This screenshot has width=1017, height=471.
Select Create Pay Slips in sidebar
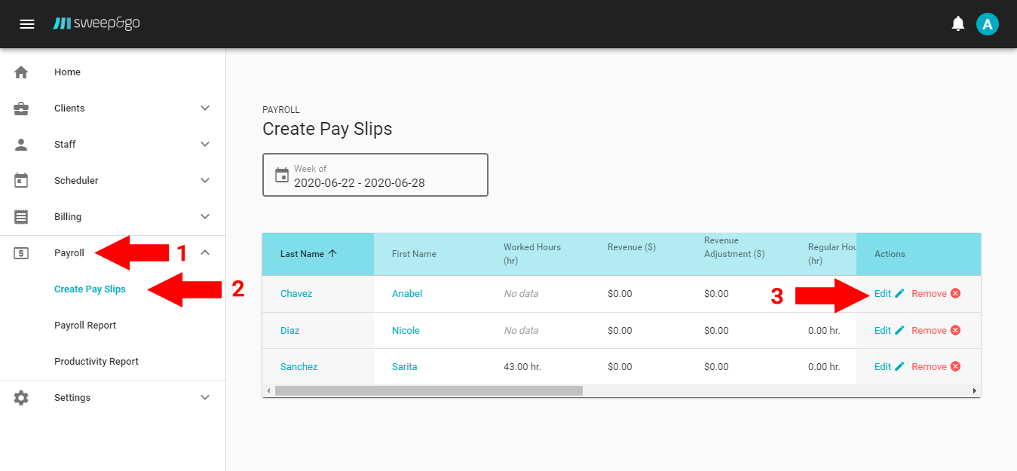click(x=90, y=289)
